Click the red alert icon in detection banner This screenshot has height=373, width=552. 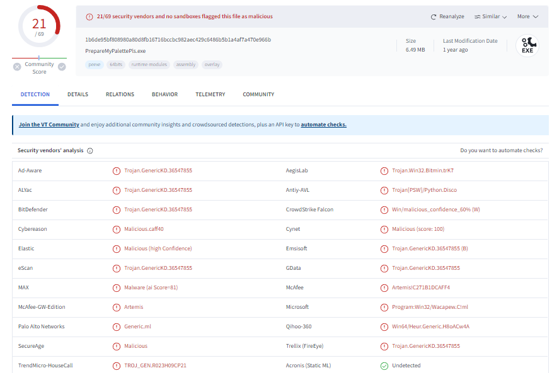pyautogui.click(x=89, y=16)
